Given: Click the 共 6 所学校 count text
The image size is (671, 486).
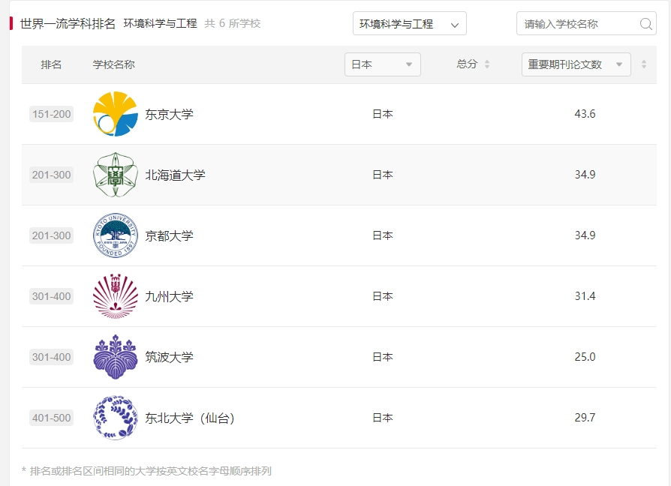Looking at the screenshot, I should point(233,23).
